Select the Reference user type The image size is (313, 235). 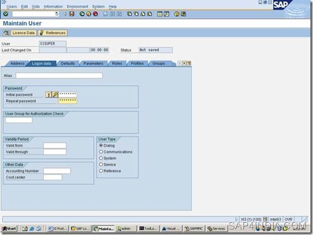[x=101, y=171]
